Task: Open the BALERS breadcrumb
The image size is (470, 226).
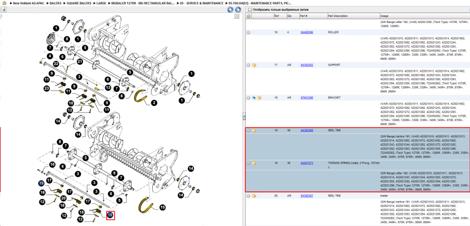Action: pyautogui.click(x=56, y=3)
